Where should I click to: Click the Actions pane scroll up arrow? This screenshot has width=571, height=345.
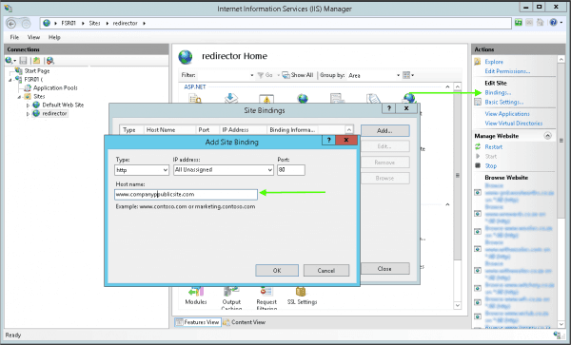[x=561, y=59]
